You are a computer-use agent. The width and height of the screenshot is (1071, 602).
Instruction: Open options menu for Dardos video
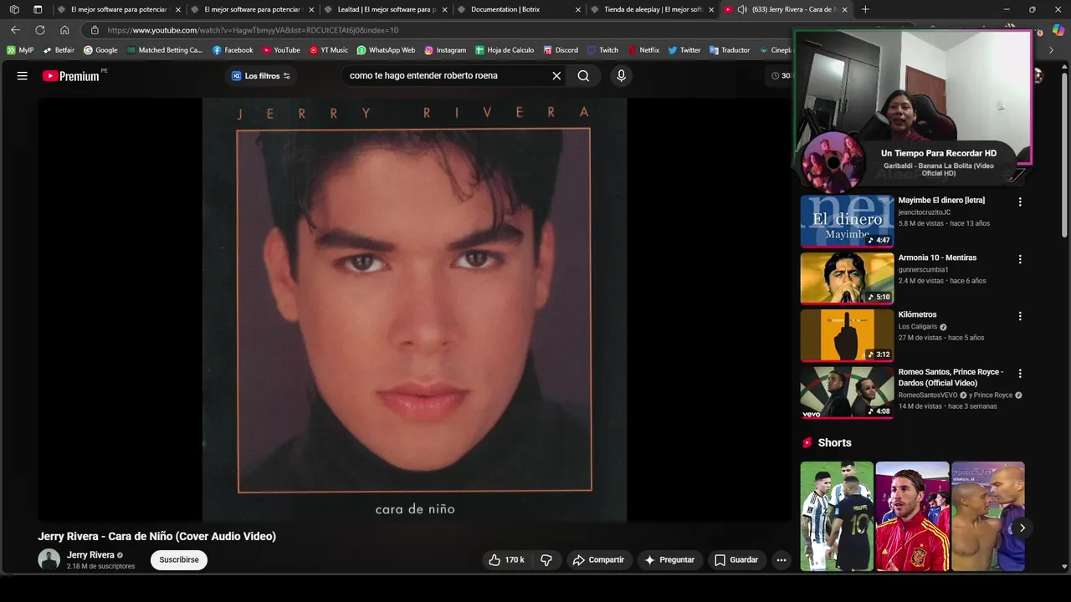click(1020, 373)
